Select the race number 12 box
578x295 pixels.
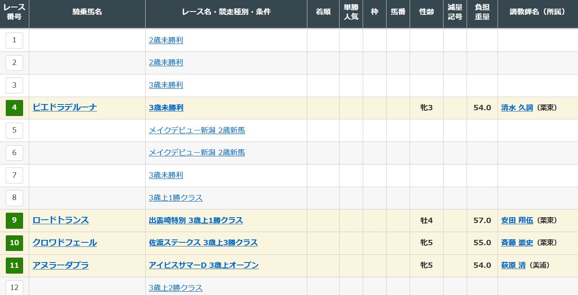[x=14, y=288]
